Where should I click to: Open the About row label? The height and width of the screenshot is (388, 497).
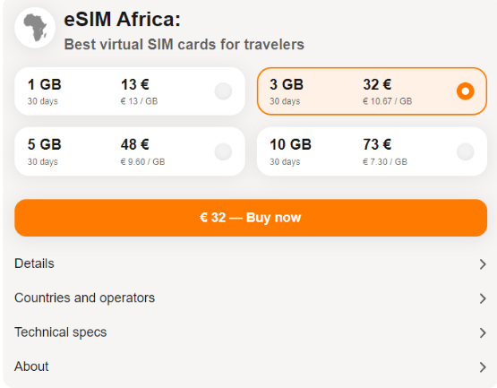coord(31,366)
